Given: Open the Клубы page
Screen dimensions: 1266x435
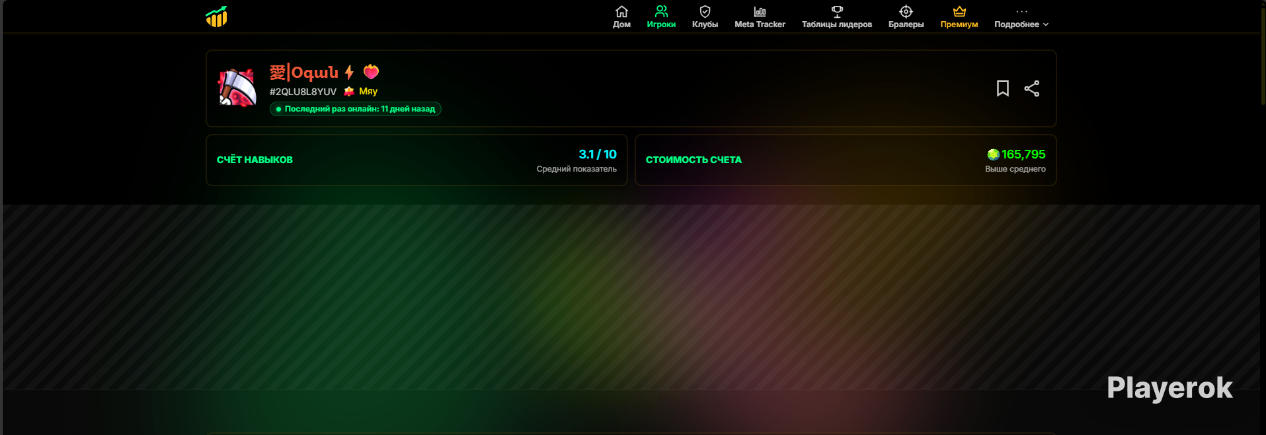Looking at the screenshot, I should pyautogui.click(x=705, y=17).
